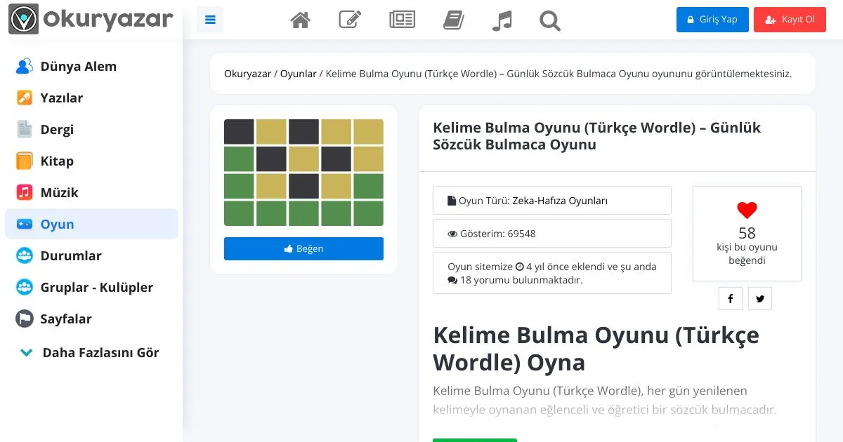Viewport: 843px width, 442px height.
Task: Open Müzik in sidebar
Action: pyautogui.click(x=91, y=193)
